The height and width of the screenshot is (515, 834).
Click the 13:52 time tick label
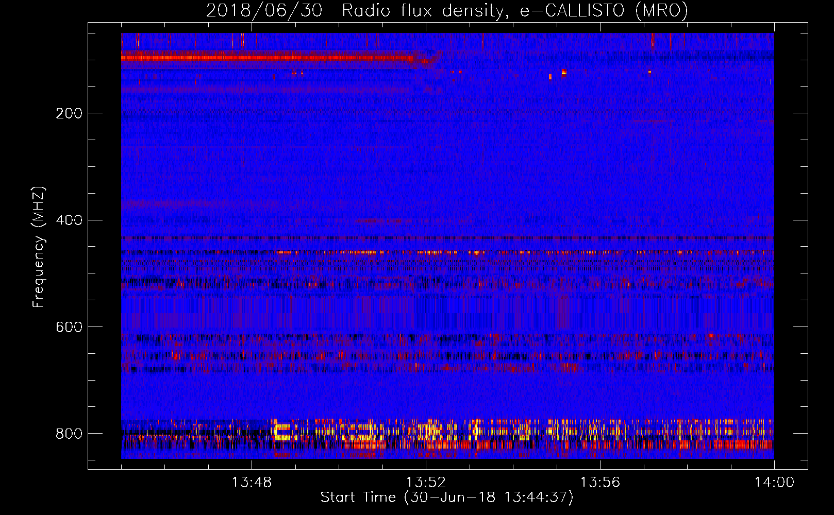click(426, 483)
